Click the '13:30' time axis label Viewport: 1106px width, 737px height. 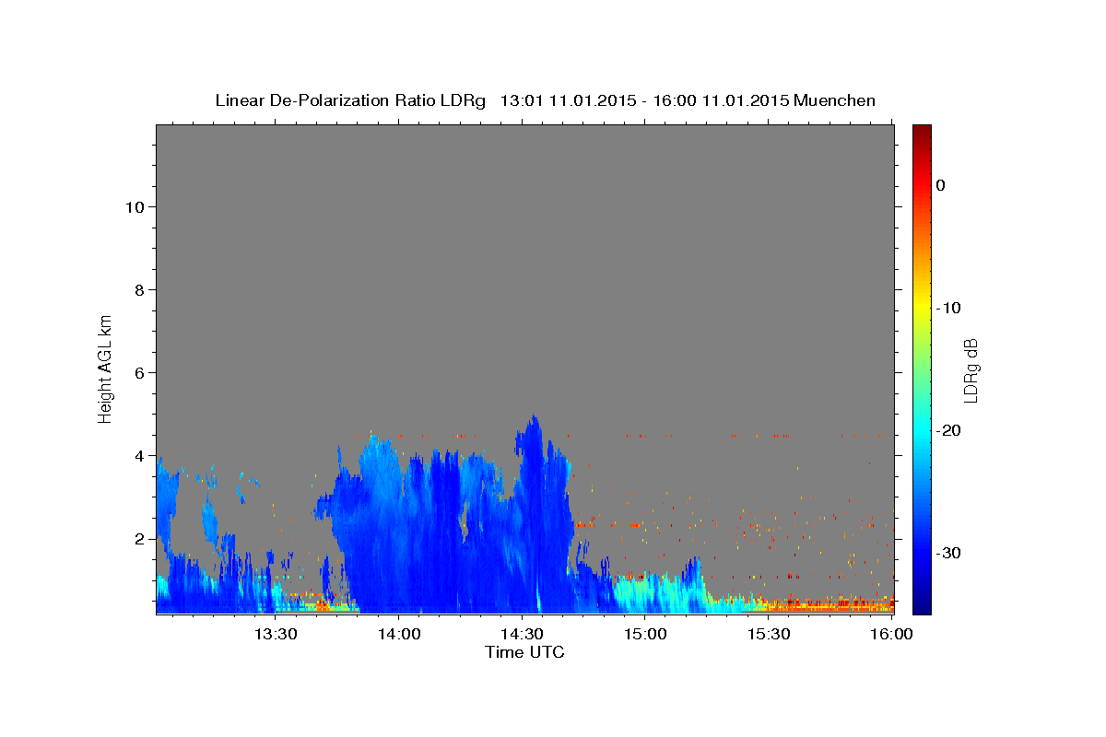tap(275, 635)
